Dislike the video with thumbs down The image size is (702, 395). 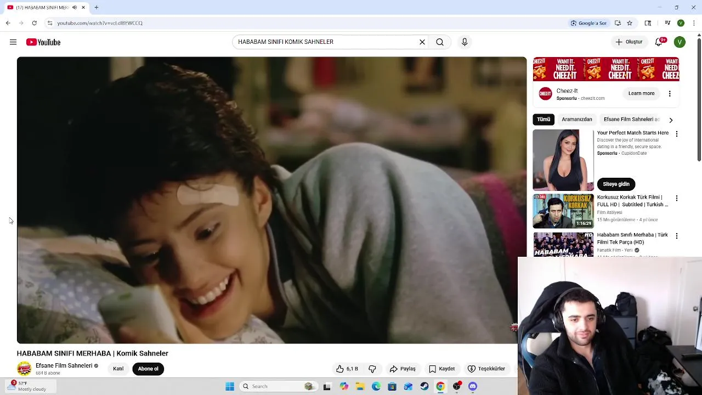click(x=372, y=369)
